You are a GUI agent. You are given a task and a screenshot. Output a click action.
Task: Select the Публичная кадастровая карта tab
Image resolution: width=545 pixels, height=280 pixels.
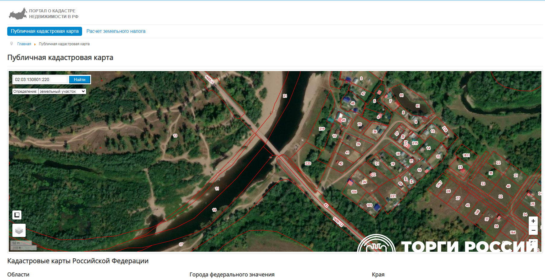point(45,31)
